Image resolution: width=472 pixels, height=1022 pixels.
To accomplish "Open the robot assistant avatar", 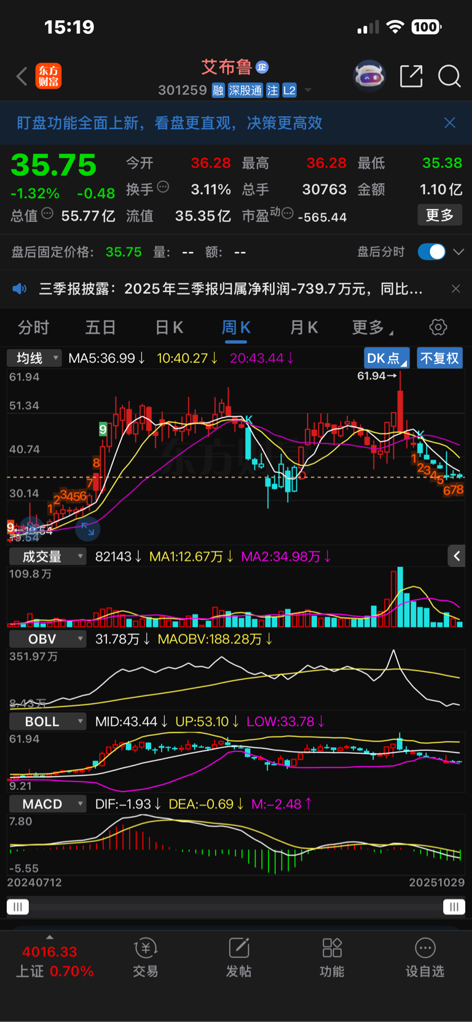I will 369,76.
